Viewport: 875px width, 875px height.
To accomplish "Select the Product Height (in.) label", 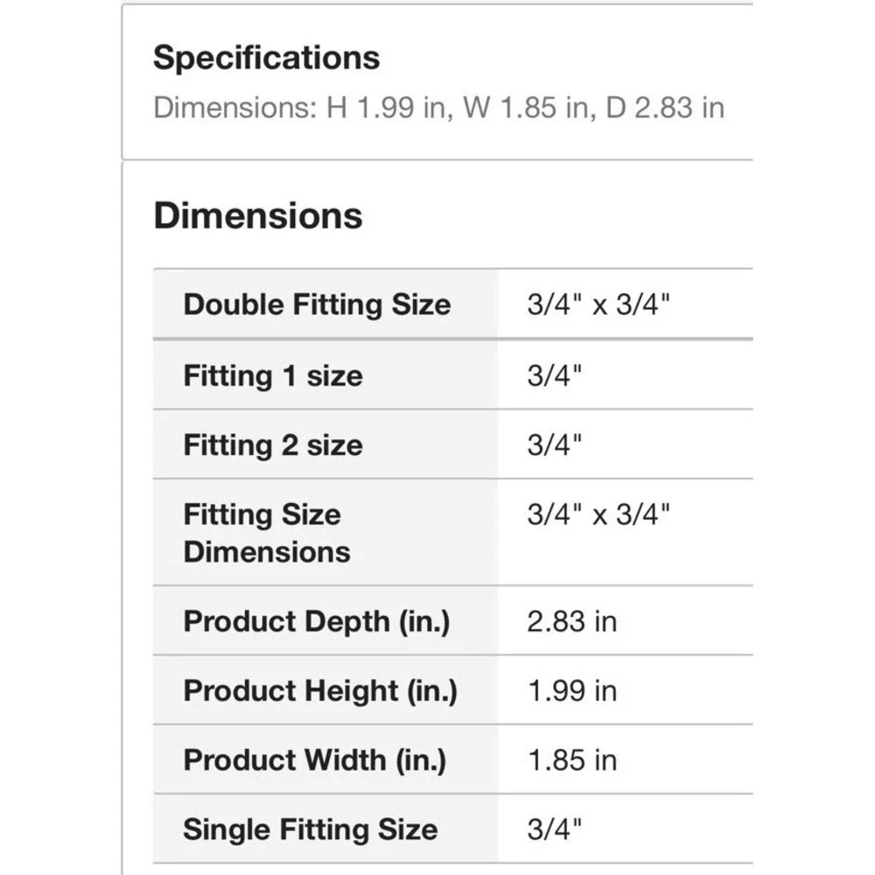I will click(320, 691).
